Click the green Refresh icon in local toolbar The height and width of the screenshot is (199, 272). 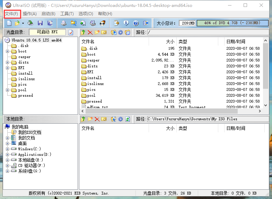pos(128,119)
